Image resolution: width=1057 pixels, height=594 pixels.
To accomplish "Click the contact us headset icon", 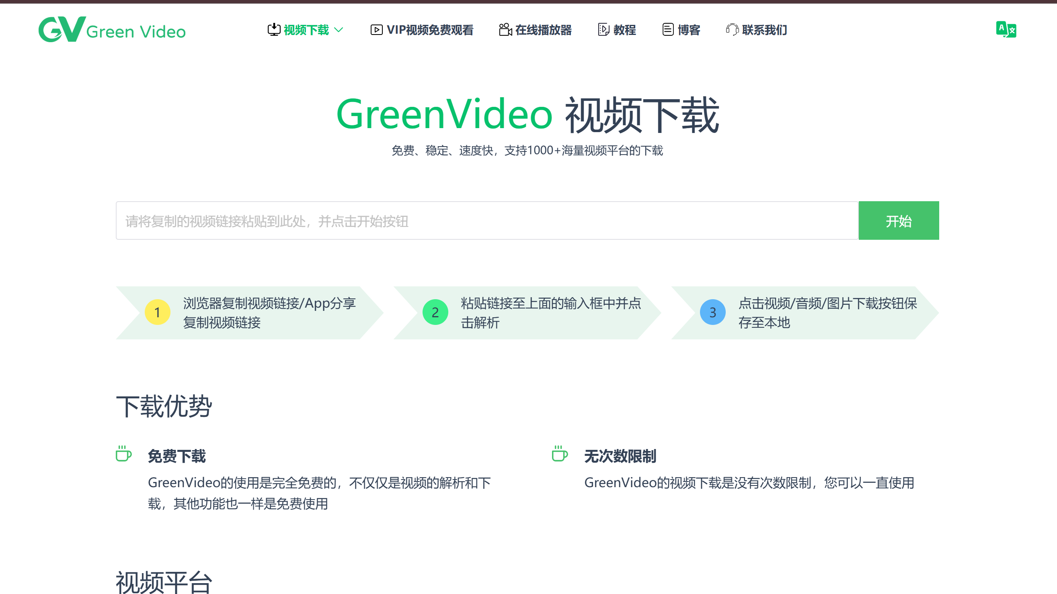I will (732, 29).
